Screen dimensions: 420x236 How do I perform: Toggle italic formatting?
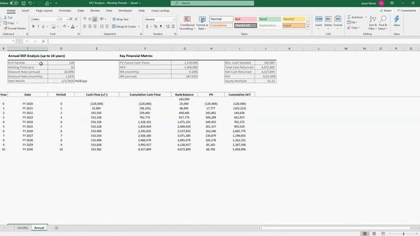point(38,26)
